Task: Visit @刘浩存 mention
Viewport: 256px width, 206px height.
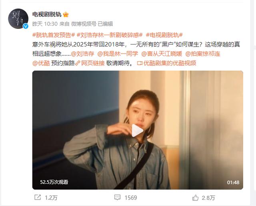Action: pyautogui.click(x=83, y=54)
